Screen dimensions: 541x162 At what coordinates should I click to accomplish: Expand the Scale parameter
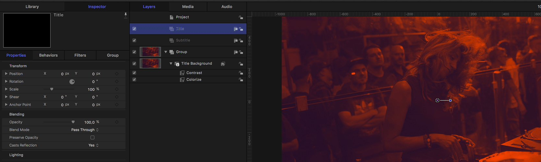[6, 89]
